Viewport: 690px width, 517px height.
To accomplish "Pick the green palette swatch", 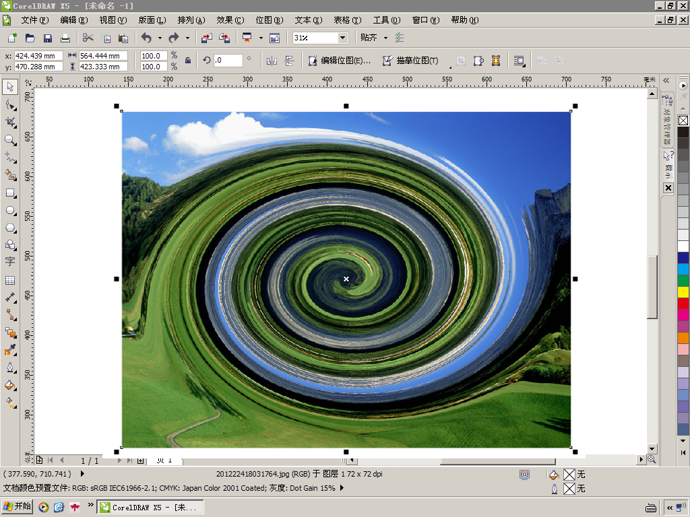I will click(683, 281).
